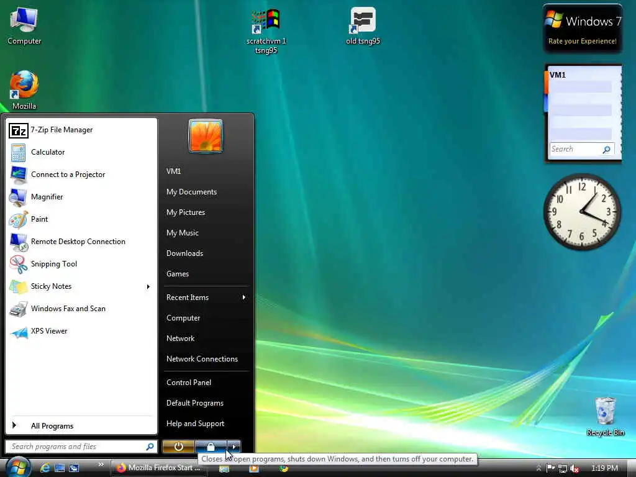This screenshot has height=477, width=636.
Task: Launch Internet Explorer from Quick Launch
Action: pos(45,468)
